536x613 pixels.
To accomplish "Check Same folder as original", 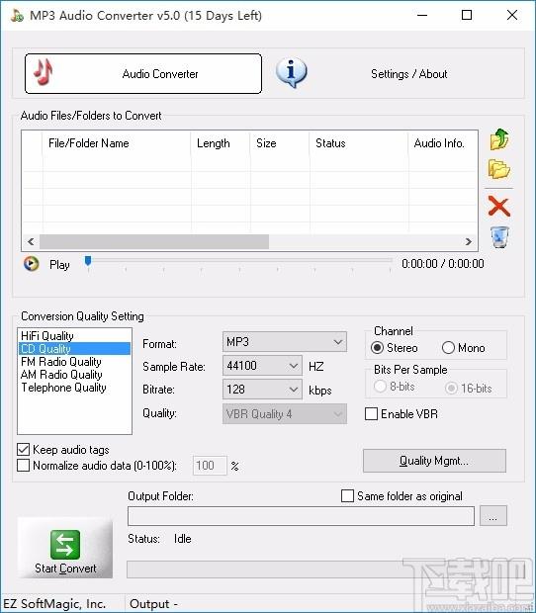I will point(347,495).
